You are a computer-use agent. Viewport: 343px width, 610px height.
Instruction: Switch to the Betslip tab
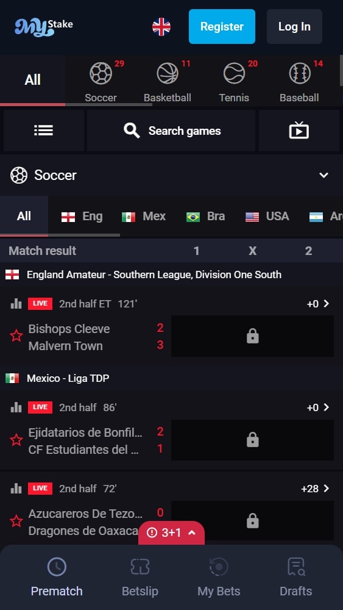coord(140,577)
